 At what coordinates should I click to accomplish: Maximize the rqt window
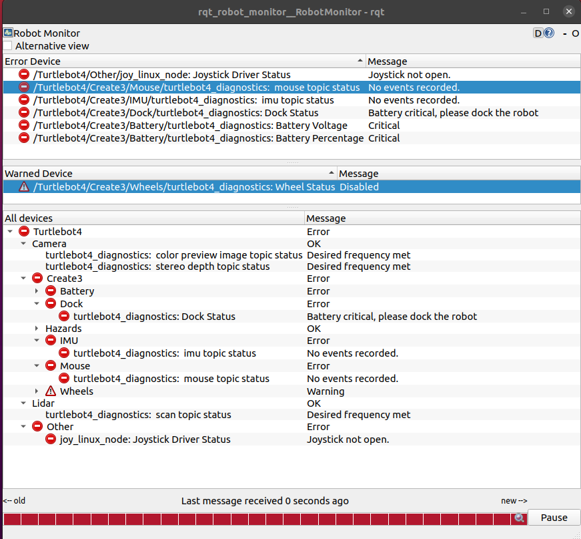(546, 11)
